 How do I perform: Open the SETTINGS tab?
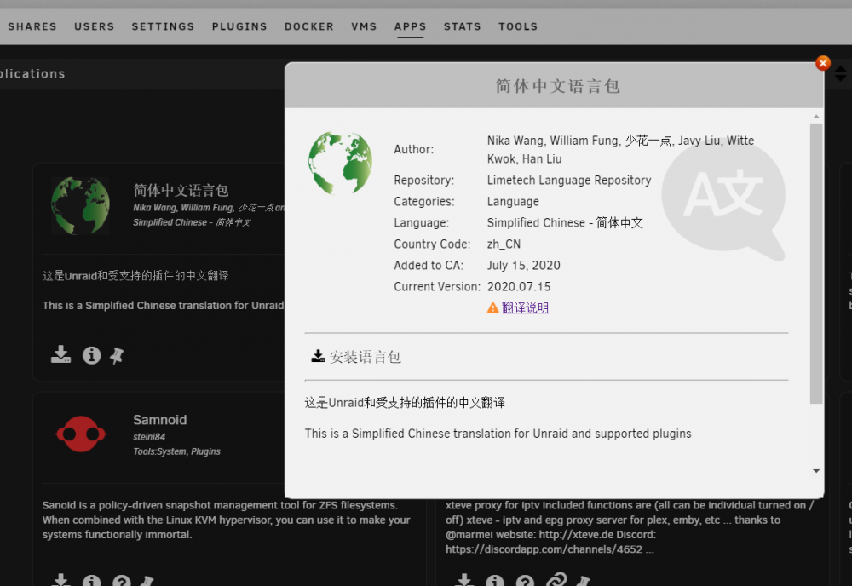163,26
